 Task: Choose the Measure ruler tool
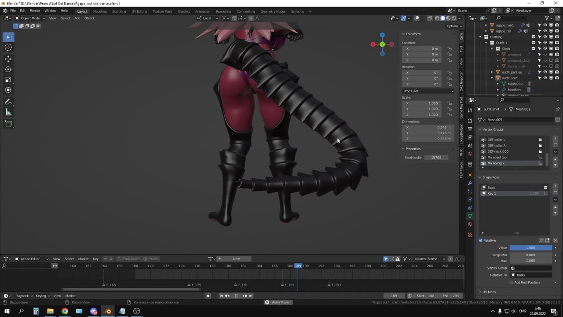[8, 112]
